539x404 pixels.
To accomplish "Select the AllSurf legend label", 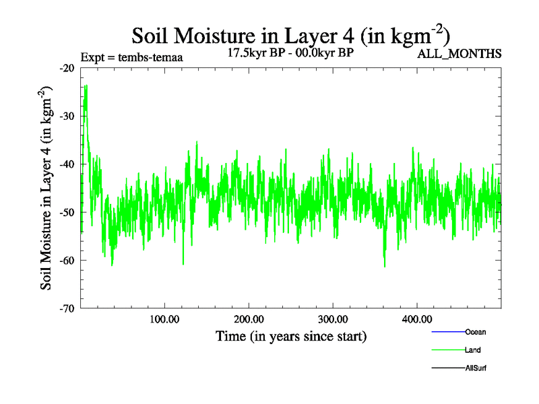I will click(476, 368).
